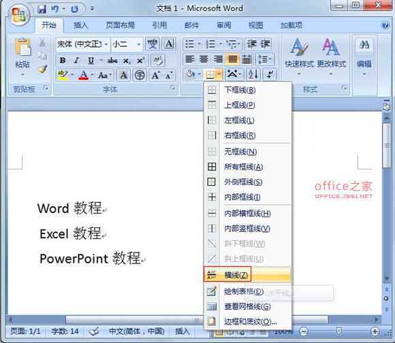Toggle superscript formatting

click(x=140, y=60)
